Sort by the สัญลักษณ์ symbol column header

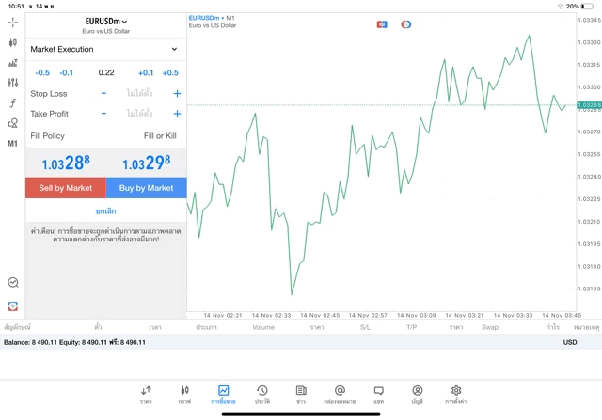pyautogui.click(x=17, y=327)
